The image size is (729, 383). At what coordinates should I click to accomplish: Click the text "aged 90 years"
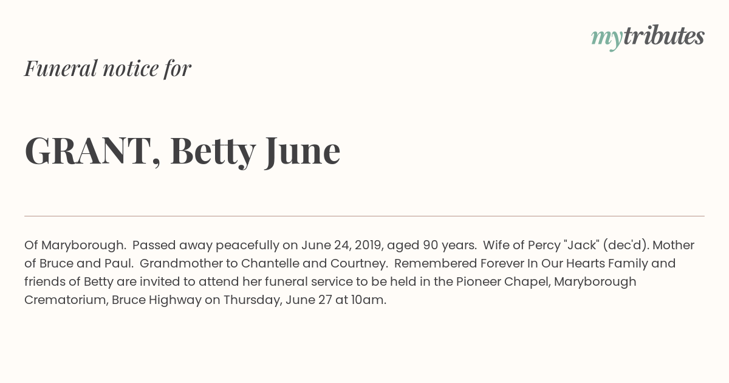tap(431, 245)
